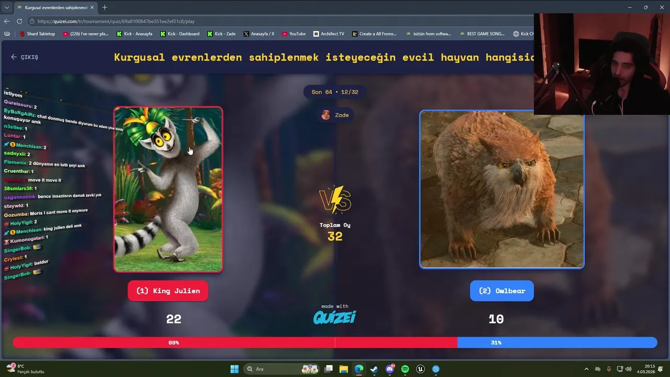Open bütün from softwa... bookmark

[428, 34]
